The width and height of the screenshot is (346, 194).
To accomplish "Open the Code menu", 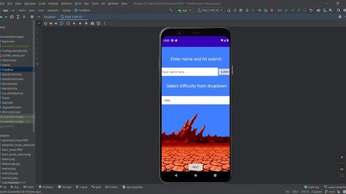I will pyautogui.click(x=42, y=4).
